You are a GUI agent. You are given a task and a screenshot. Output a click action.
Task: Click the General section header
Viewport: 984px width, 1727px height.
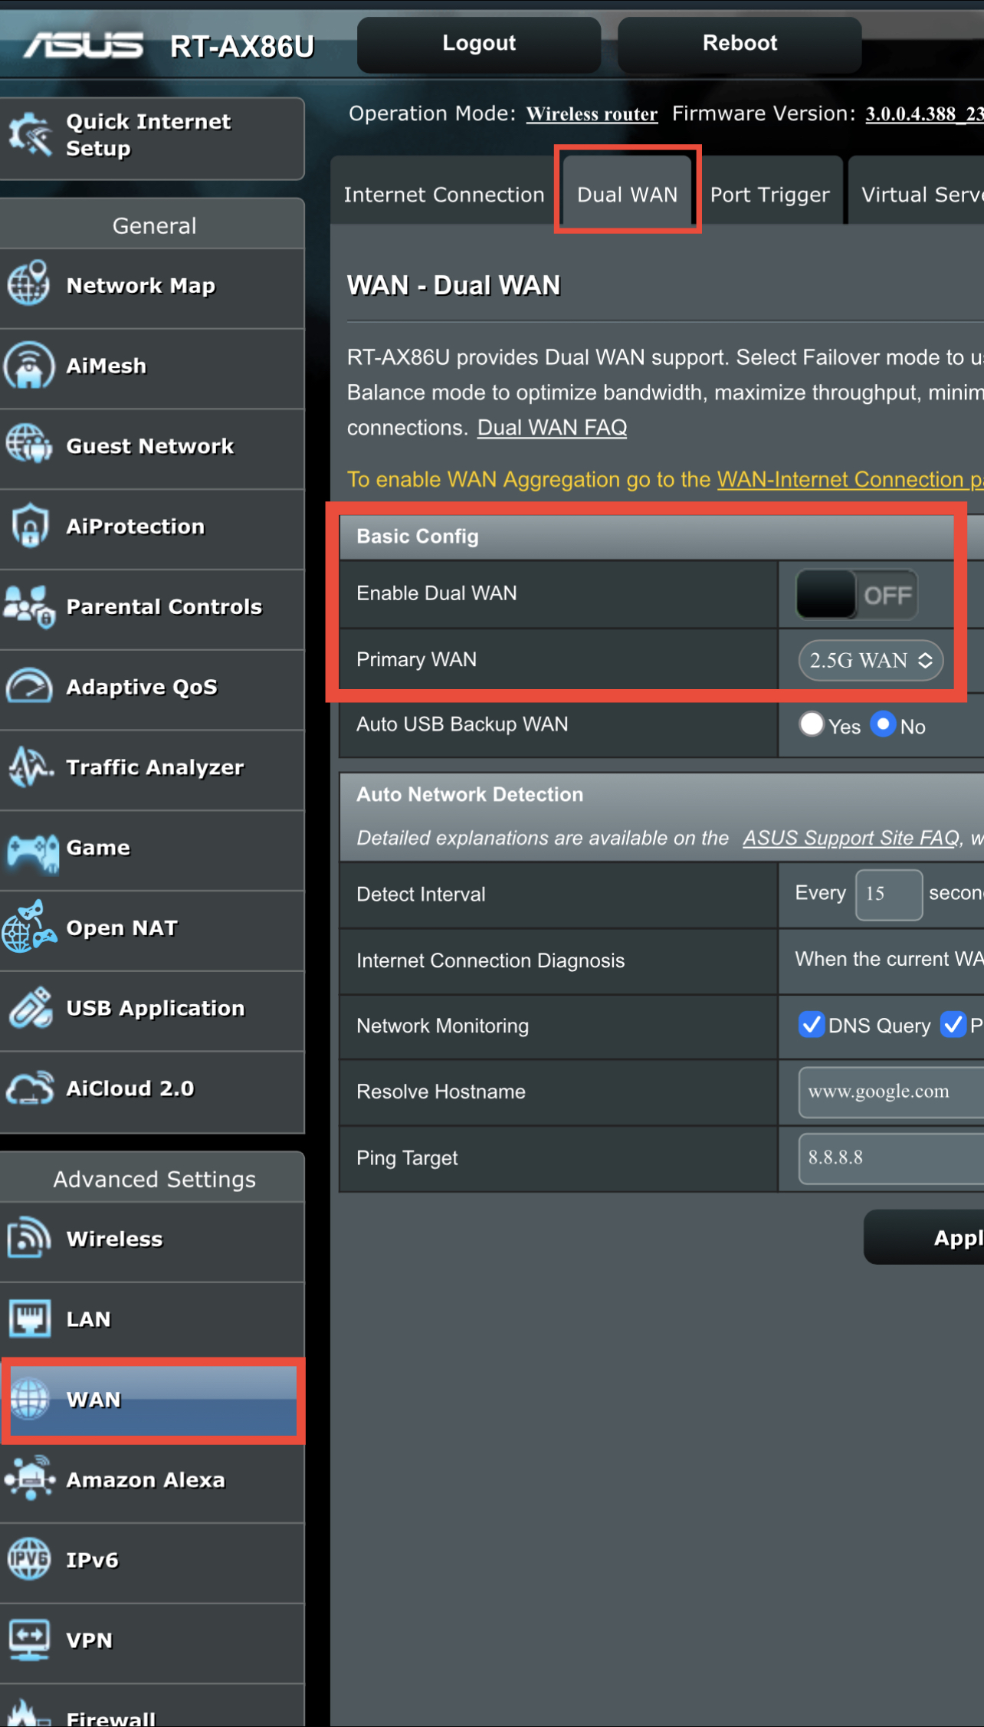click(154, 225)
